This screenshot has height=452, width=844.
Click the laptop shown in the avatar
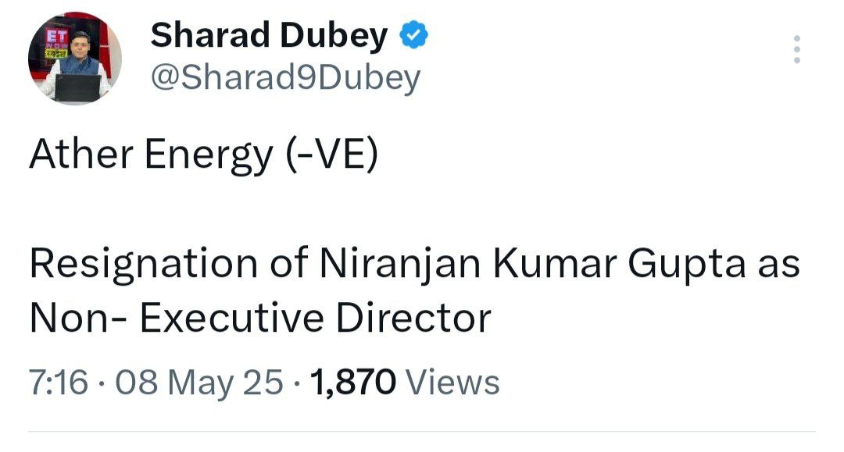point(77,87)
